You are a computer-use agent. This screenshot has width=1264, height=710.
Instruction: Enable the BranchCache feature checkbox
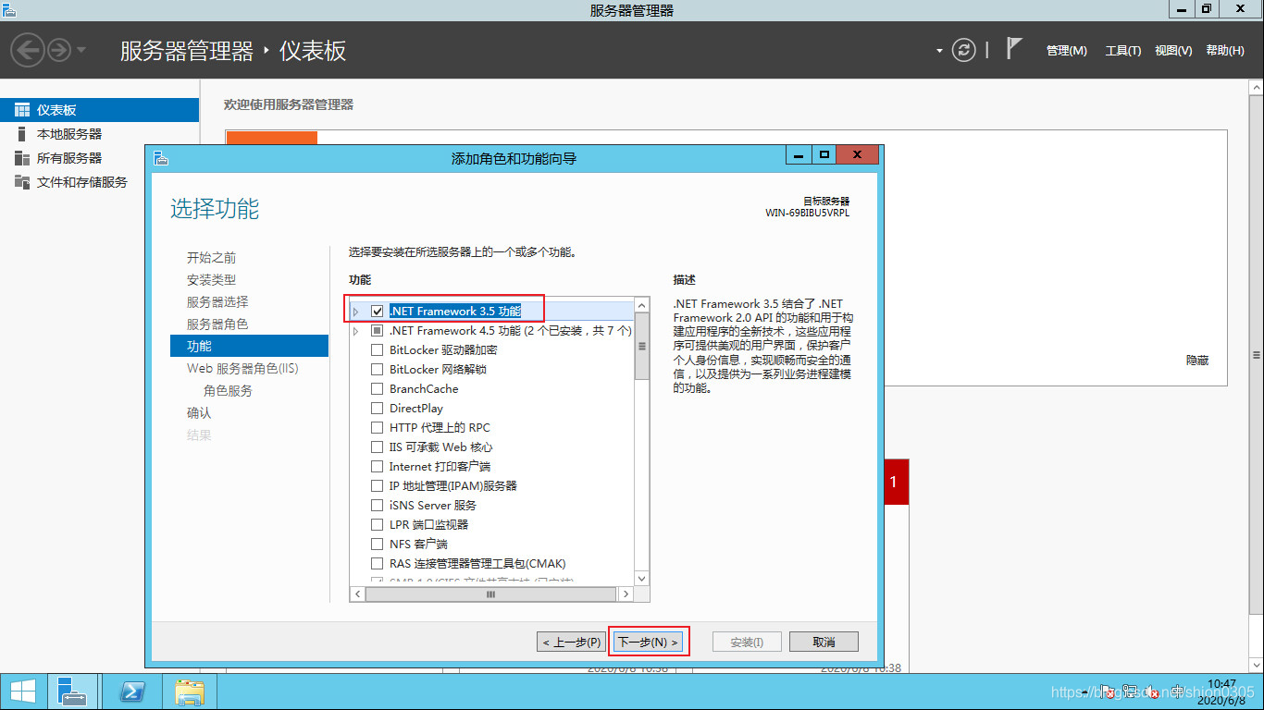pos(377,389)
